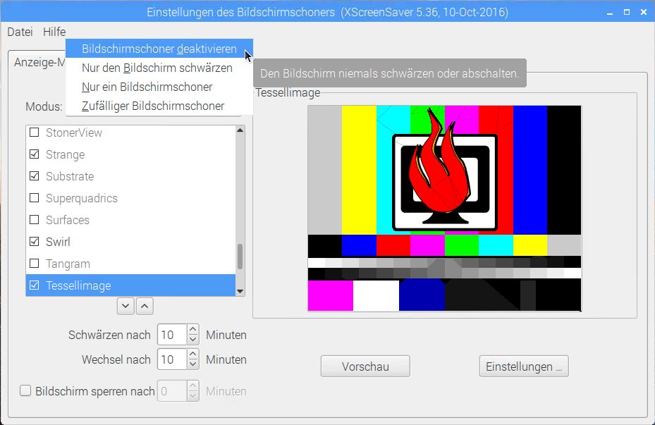Uncheck the Tessellimage checkbox
Image resolution: width=655 pixels, height=425 pixels.
tap(35, 285)
